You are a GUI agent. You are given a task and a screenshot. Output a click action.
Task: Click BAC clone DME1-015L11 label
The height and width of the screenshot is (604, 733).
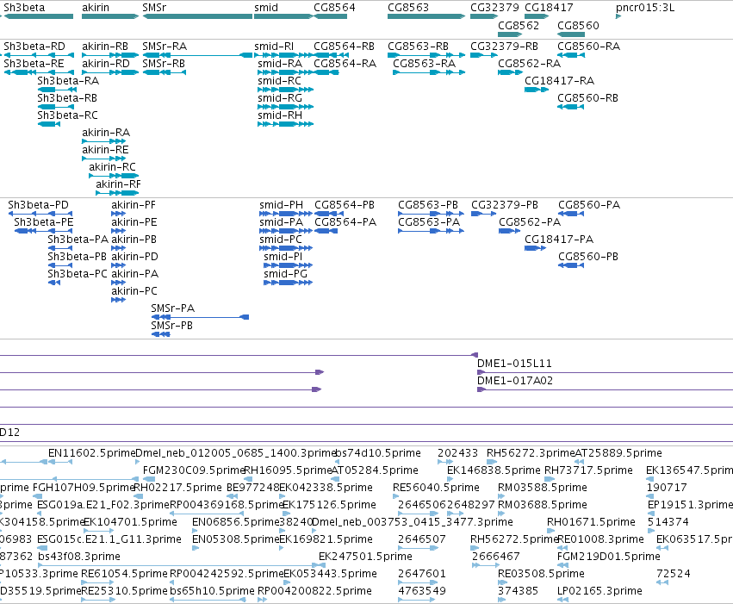(515, 364)
